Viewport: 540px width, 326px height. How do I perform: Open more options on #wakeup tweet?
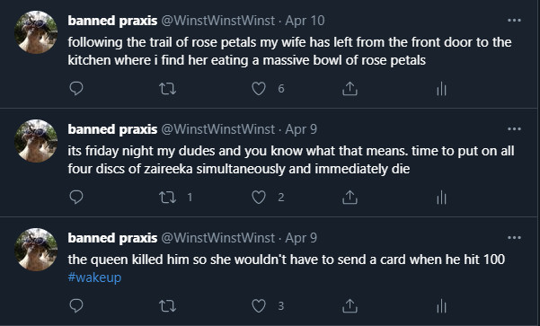point(514,237)
